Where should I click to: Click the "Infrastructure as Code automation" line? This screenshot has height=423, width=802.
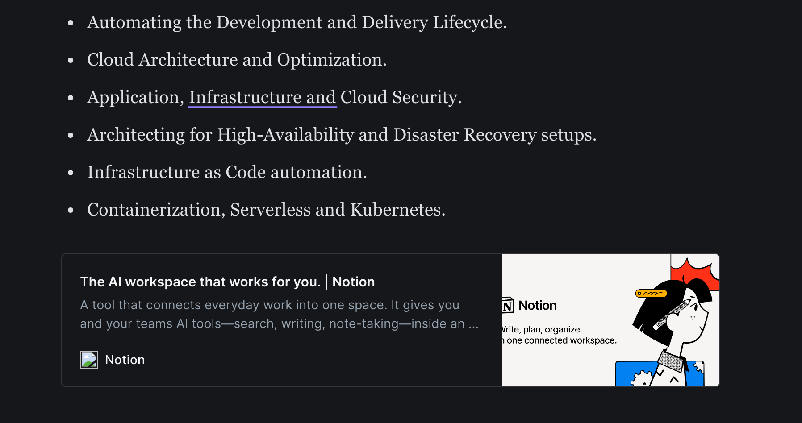(x=227, y=172)
